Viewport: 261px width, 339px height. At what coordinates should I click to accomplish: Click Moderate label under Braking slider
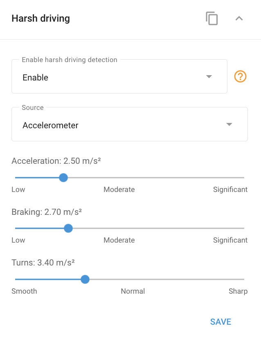click(119, 240)
